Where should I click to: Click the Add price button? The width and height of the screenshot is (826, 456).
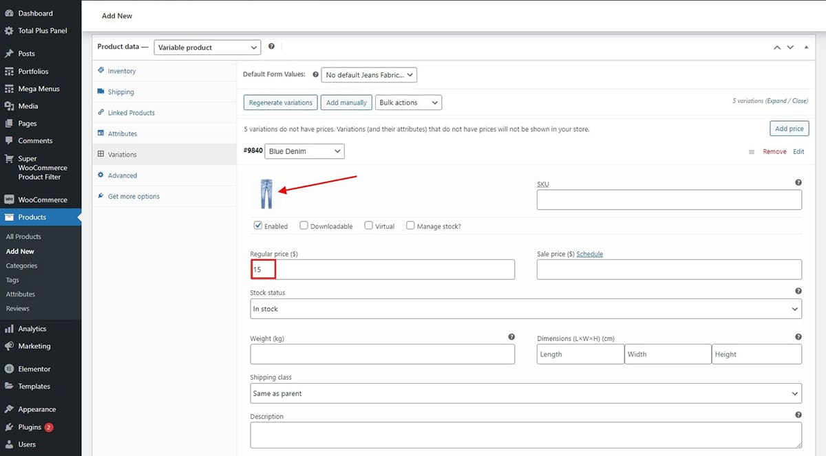coord(789,129)
